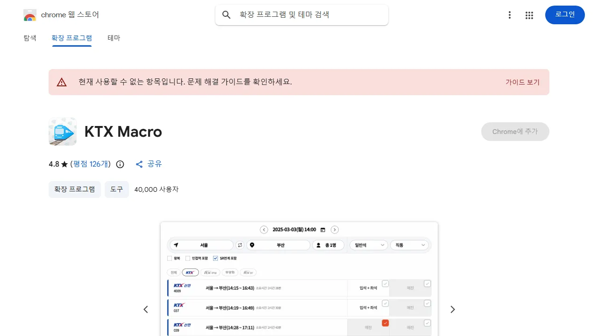Enable the 왕복 checkbox in the preview

tap(170, 258)
